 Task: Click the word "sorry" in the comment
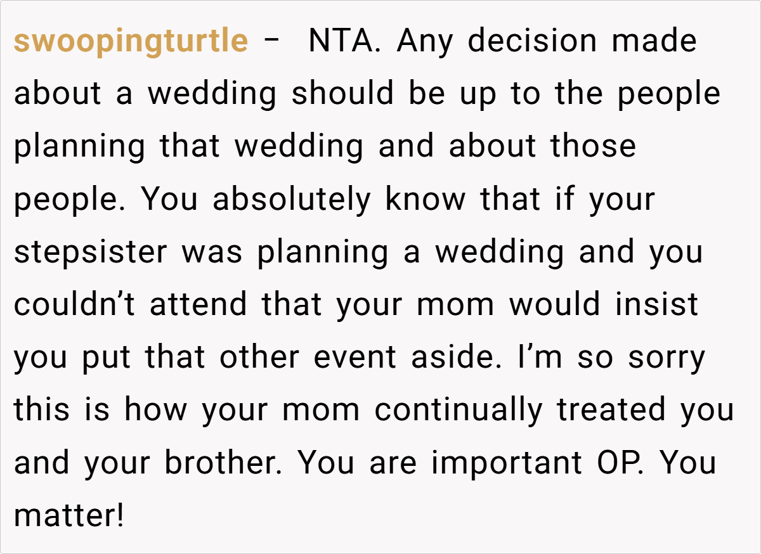coord(667,358)
